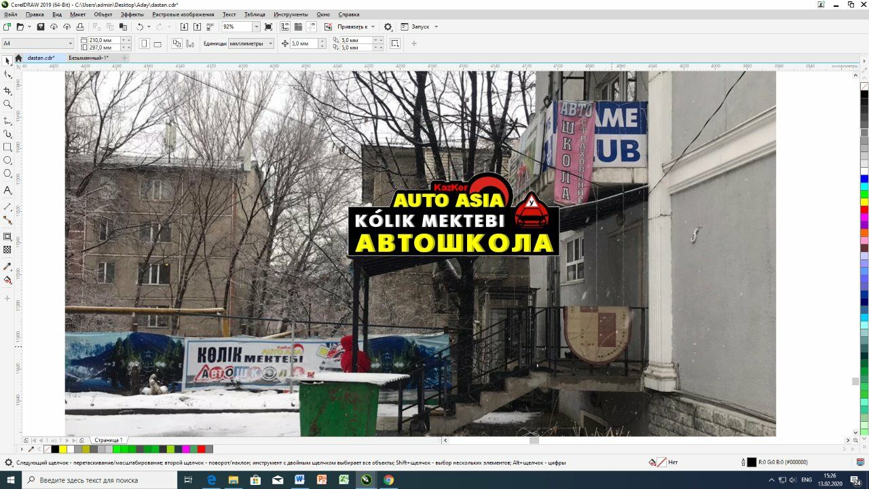The image size is (869, 489).
Task: Click the Import icon
Action: pyautogui.click(x=184, y=26)
